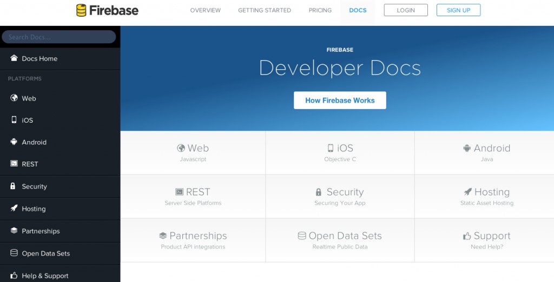554x282 pixels.
Task: Click the thumbs-up icon beside Help & Support
Action: pos(14,276)
